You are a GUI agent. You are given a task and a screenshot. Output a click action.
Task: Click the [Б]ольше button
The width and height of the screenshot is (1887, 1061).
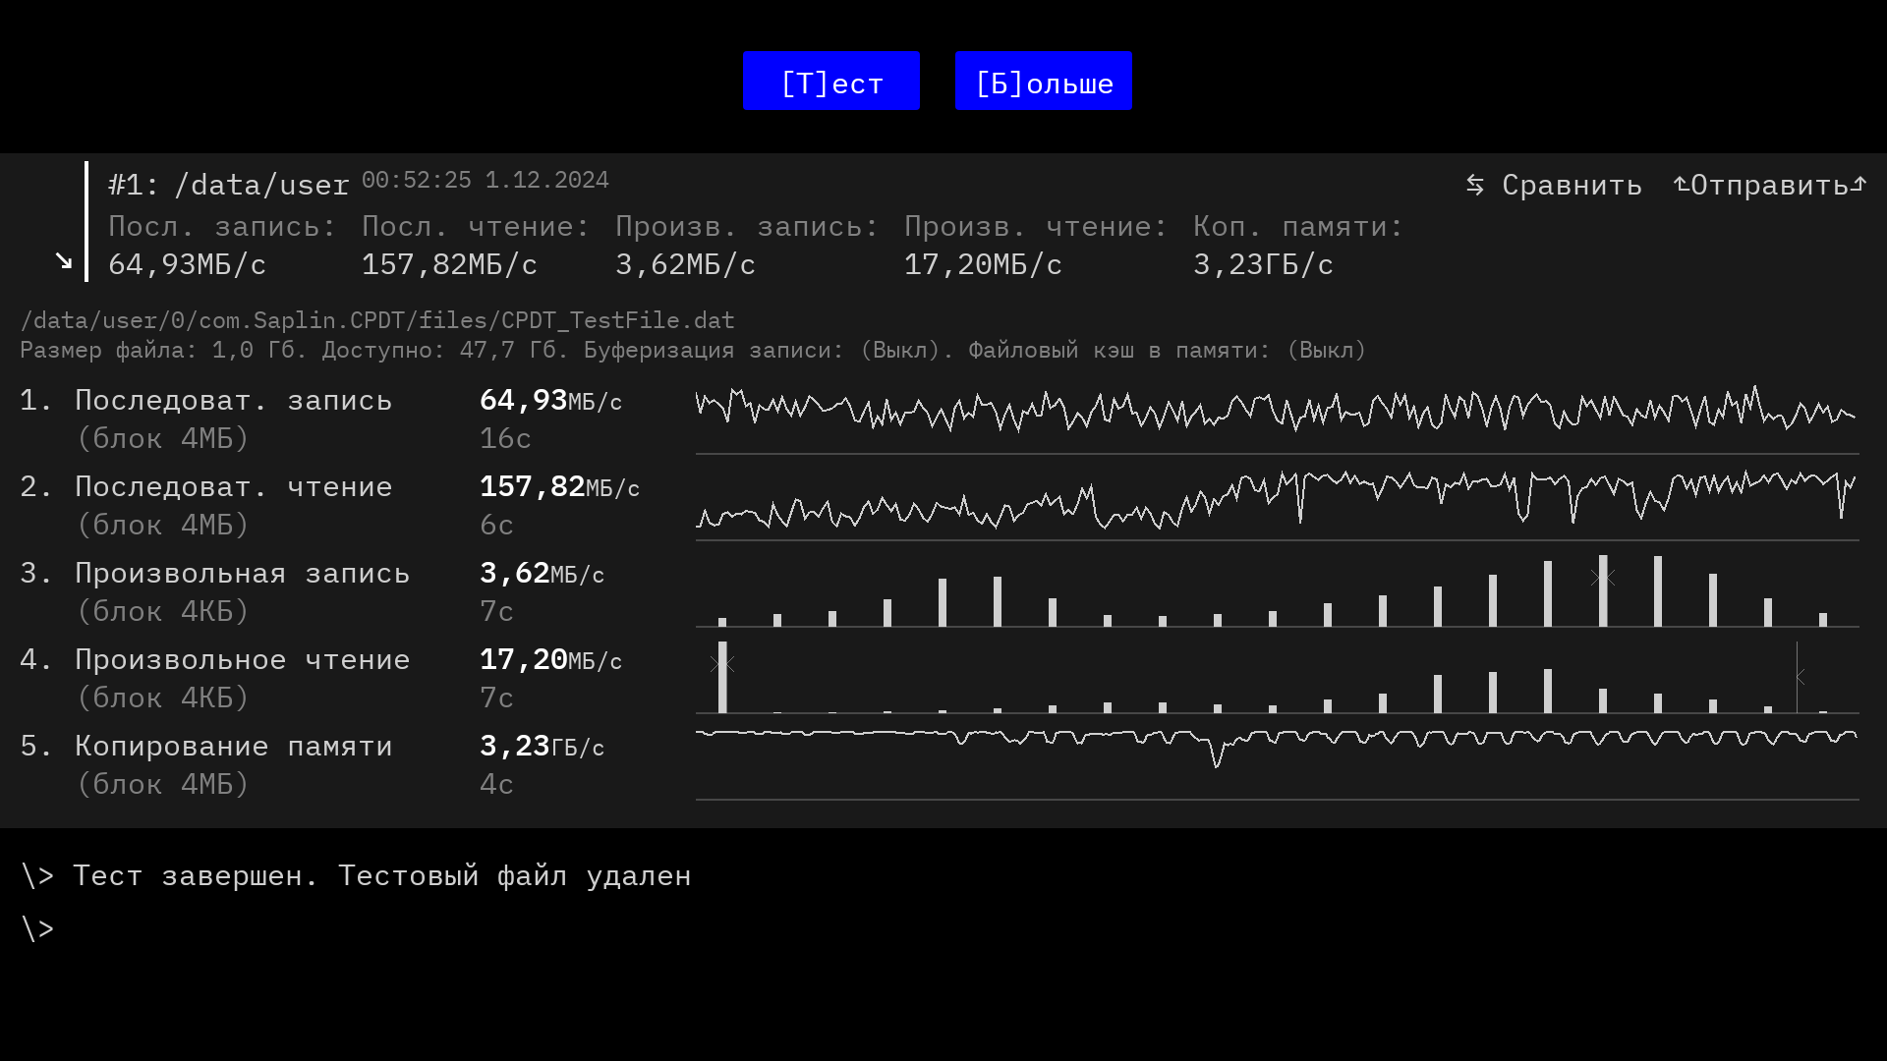[x=1043, y=82]
